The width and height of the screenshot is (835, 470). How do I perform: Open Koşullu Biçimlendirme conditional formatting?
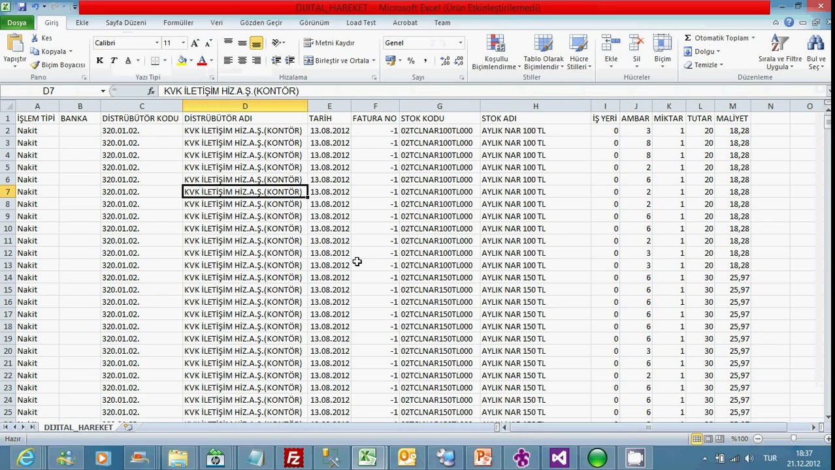[x=496, y=52]
